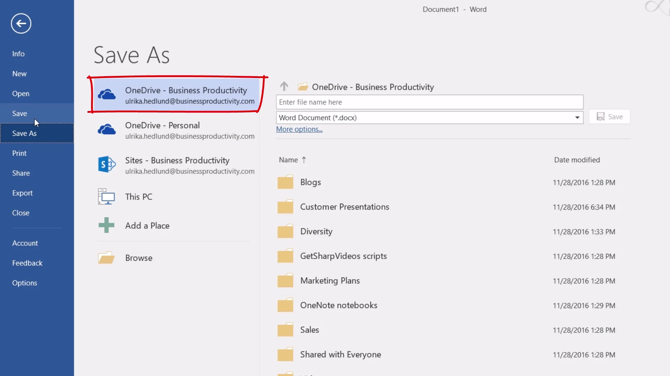The image size is (670, 376).
Task: Click the SharePoint Sites icon
Action: pyautogui.click(x=106, y=164)
